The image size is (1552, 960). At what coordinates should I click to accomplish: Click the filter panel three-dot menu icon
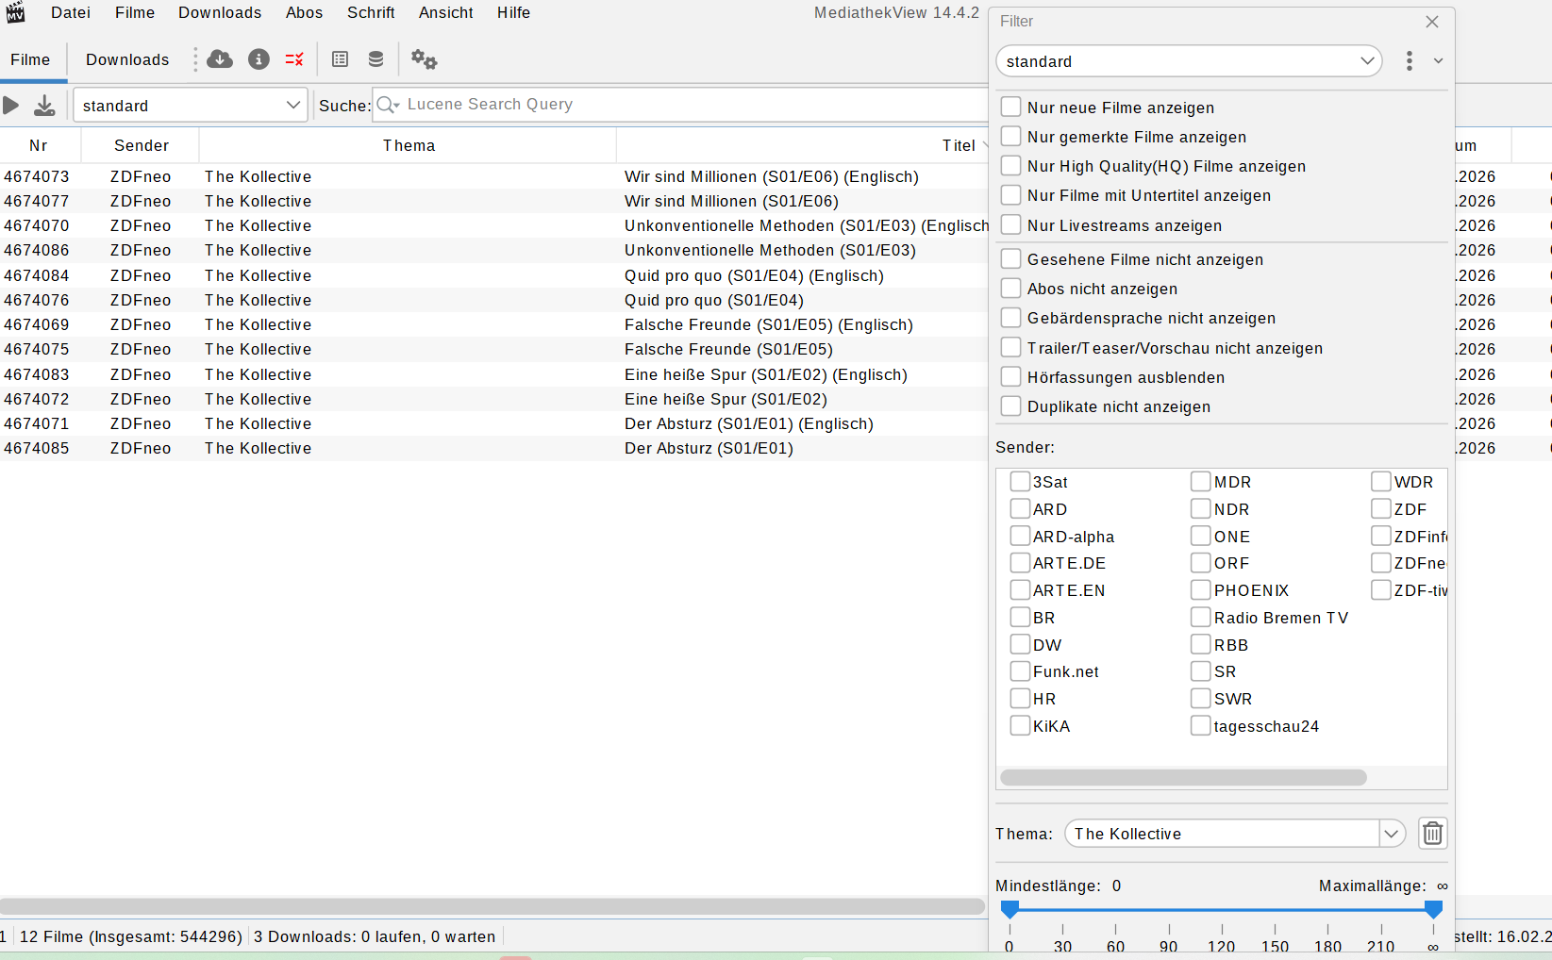pos(1409,61)
